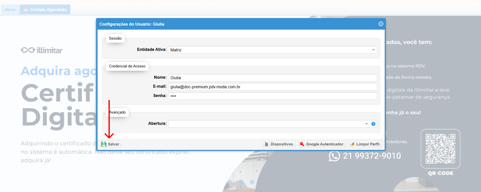Select the first carousel dot on the banner
The height and width of the screenshot is (192, 481).
click(230, 182)
